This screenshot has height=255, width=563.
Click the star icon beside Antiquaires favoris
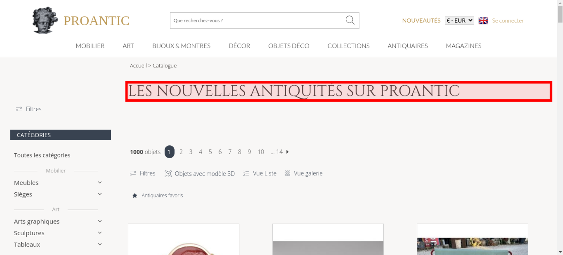tap(135, 195)
